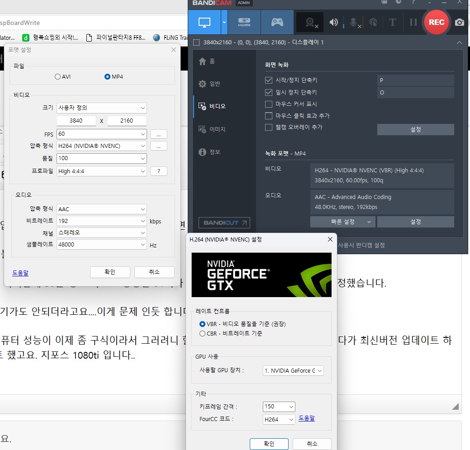Click 확인 in 포맷 설정 dialog
Screen dimensions: 470x450
[110, 272]
